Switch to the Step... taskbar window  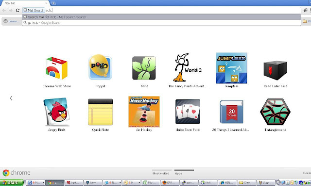[266, 183]
